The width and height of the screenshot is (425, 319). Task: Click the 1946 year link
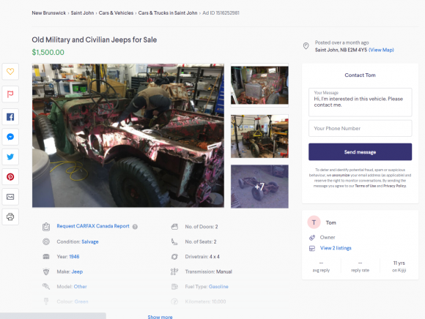(x=74, y=257)
